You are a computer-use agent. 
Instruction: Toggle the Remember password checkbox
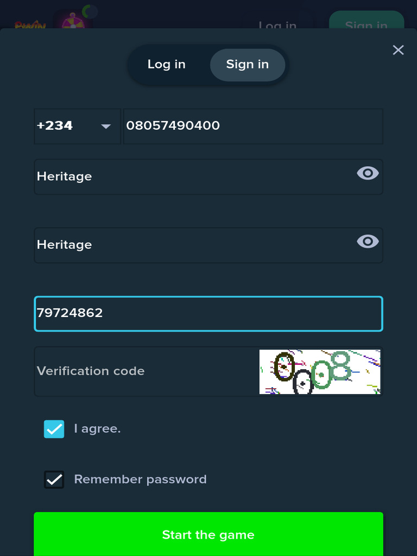tap(54, 479)
